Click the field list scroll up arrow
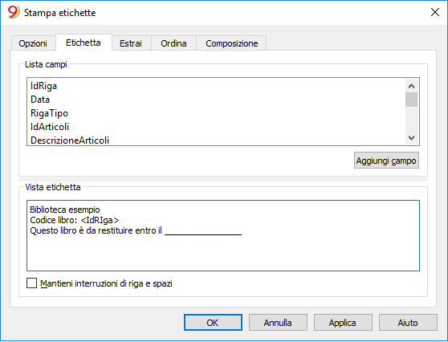Viewport: 448px width, 342px height. [411, 86]
